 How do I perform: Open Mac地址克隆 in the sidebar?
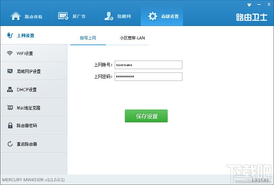click(34, 108)
